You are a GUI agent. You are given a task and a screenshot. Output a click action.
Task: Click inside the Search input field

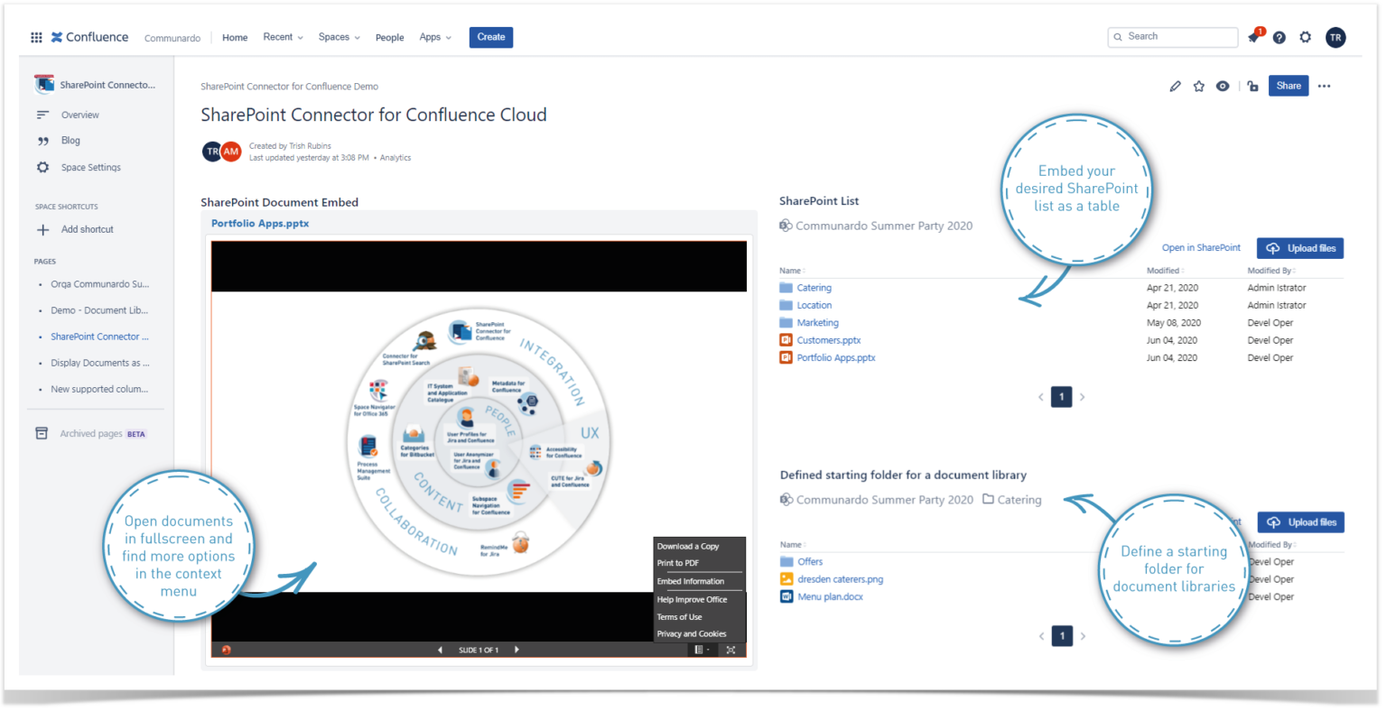point(1173,36)
